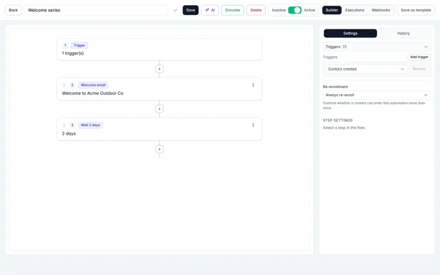
Task: Click the Re-enrollment label
Action: coord(335,87)
